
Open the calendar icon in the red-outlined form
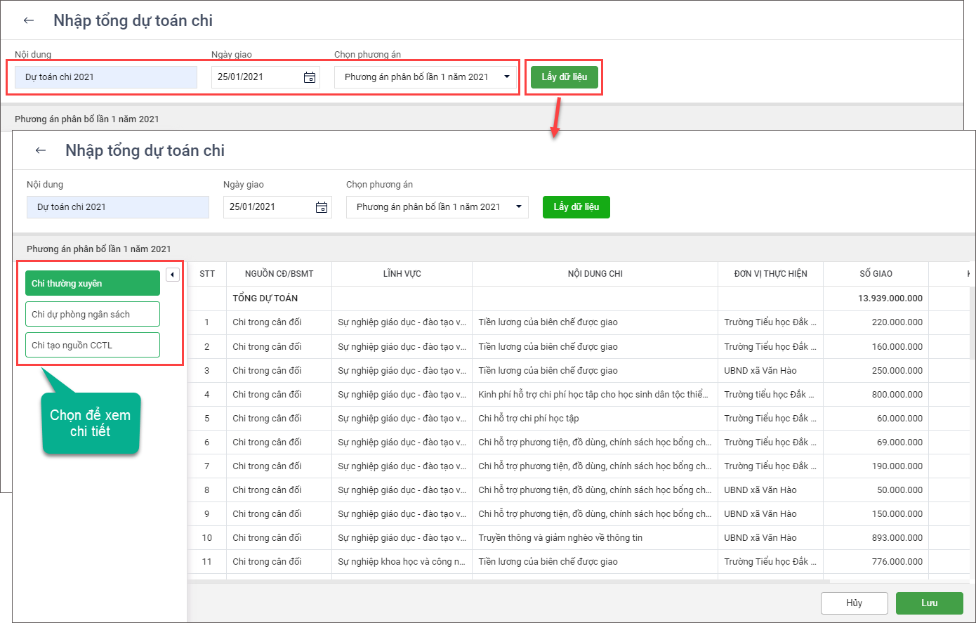coord(310,77)
